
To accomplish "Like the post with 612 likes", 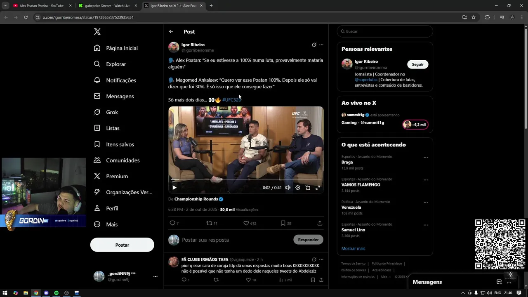I will pos(250,223).
